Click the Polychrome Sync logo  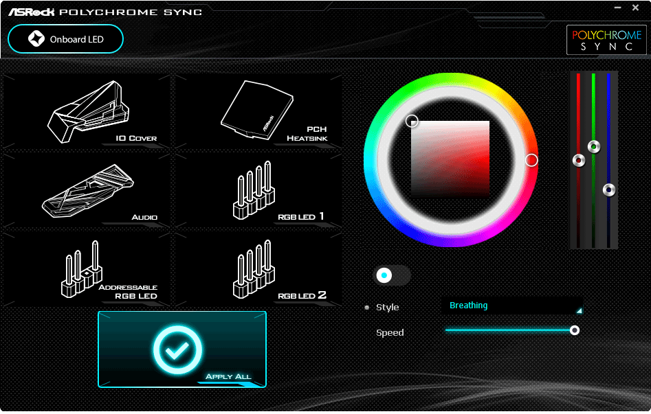click(x=606, y=41)
